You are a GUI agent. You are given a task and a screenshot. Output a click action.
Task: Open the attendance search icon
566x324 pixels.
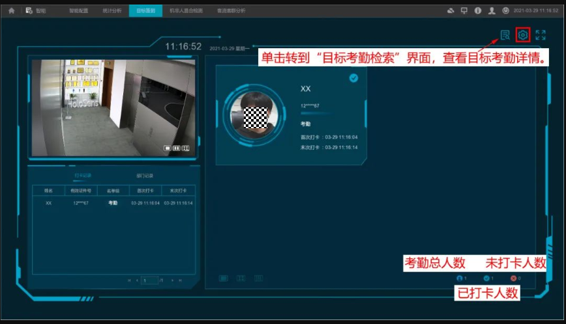(x=505, y=35)
